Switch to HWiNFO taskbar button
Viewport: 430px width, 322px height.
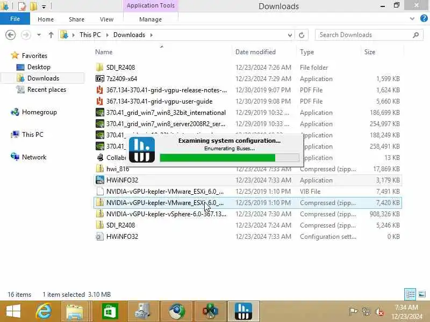(243, 311)
